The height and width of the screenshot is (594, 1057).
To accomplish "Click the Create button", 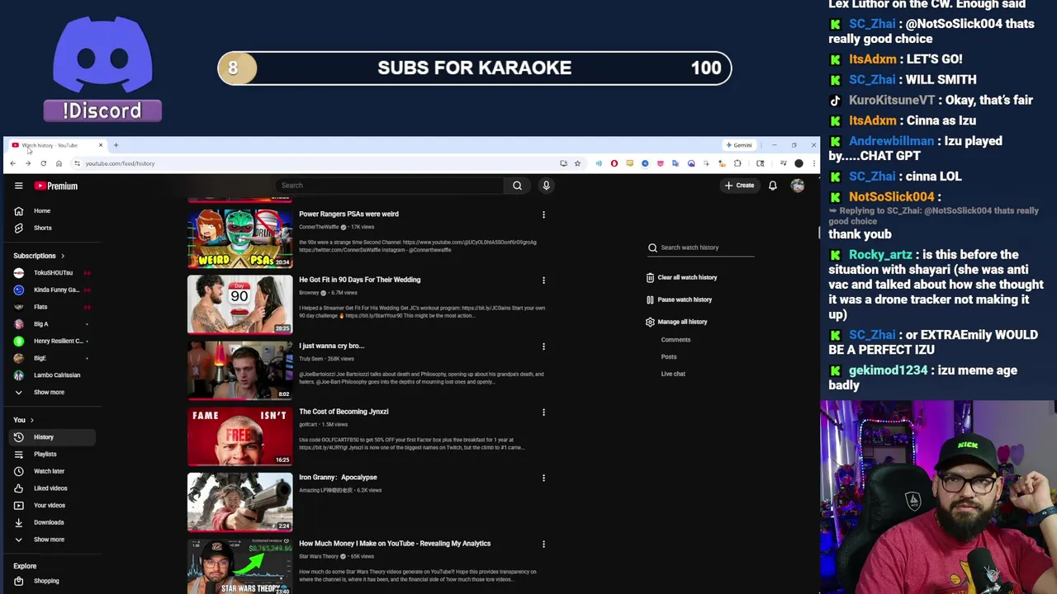I will point(739,186).
